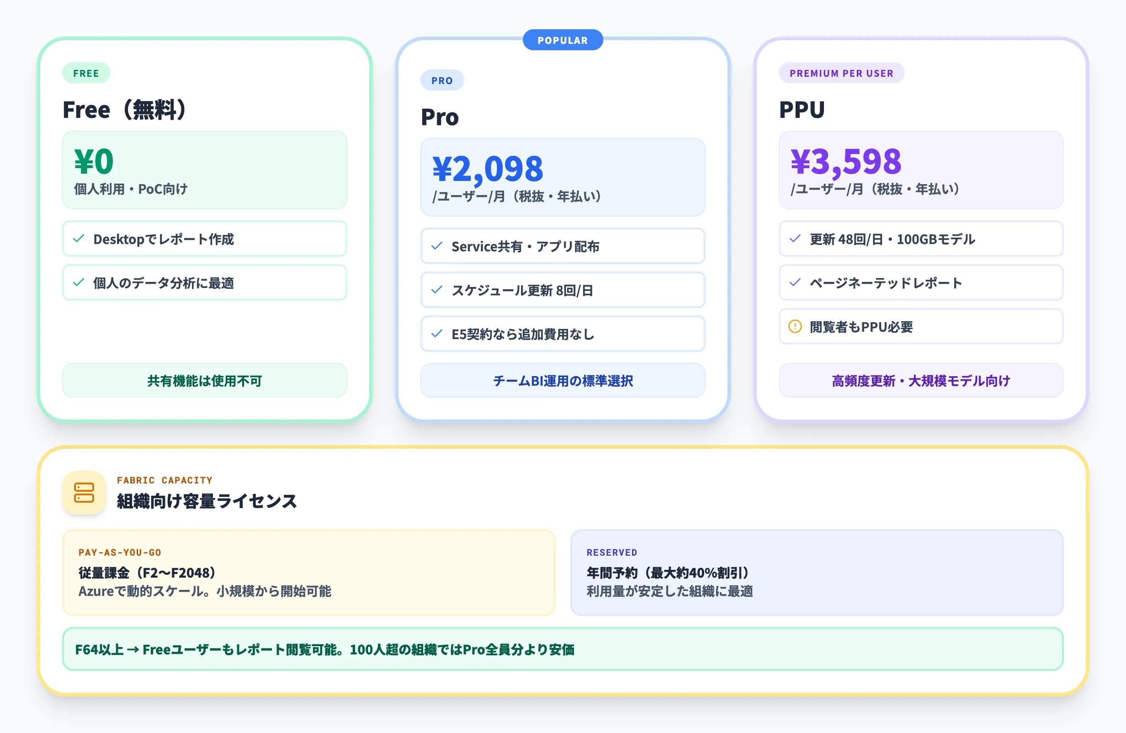Click the Desktopでレポート作成 feature row
Screen dimensions: 1126x733
click(x=205, y=239)
